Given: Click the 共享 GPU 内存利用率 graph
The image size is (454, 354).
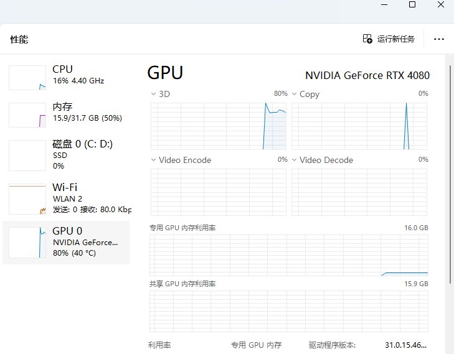Looking at the screenshot, I should (x=289, y=311).
